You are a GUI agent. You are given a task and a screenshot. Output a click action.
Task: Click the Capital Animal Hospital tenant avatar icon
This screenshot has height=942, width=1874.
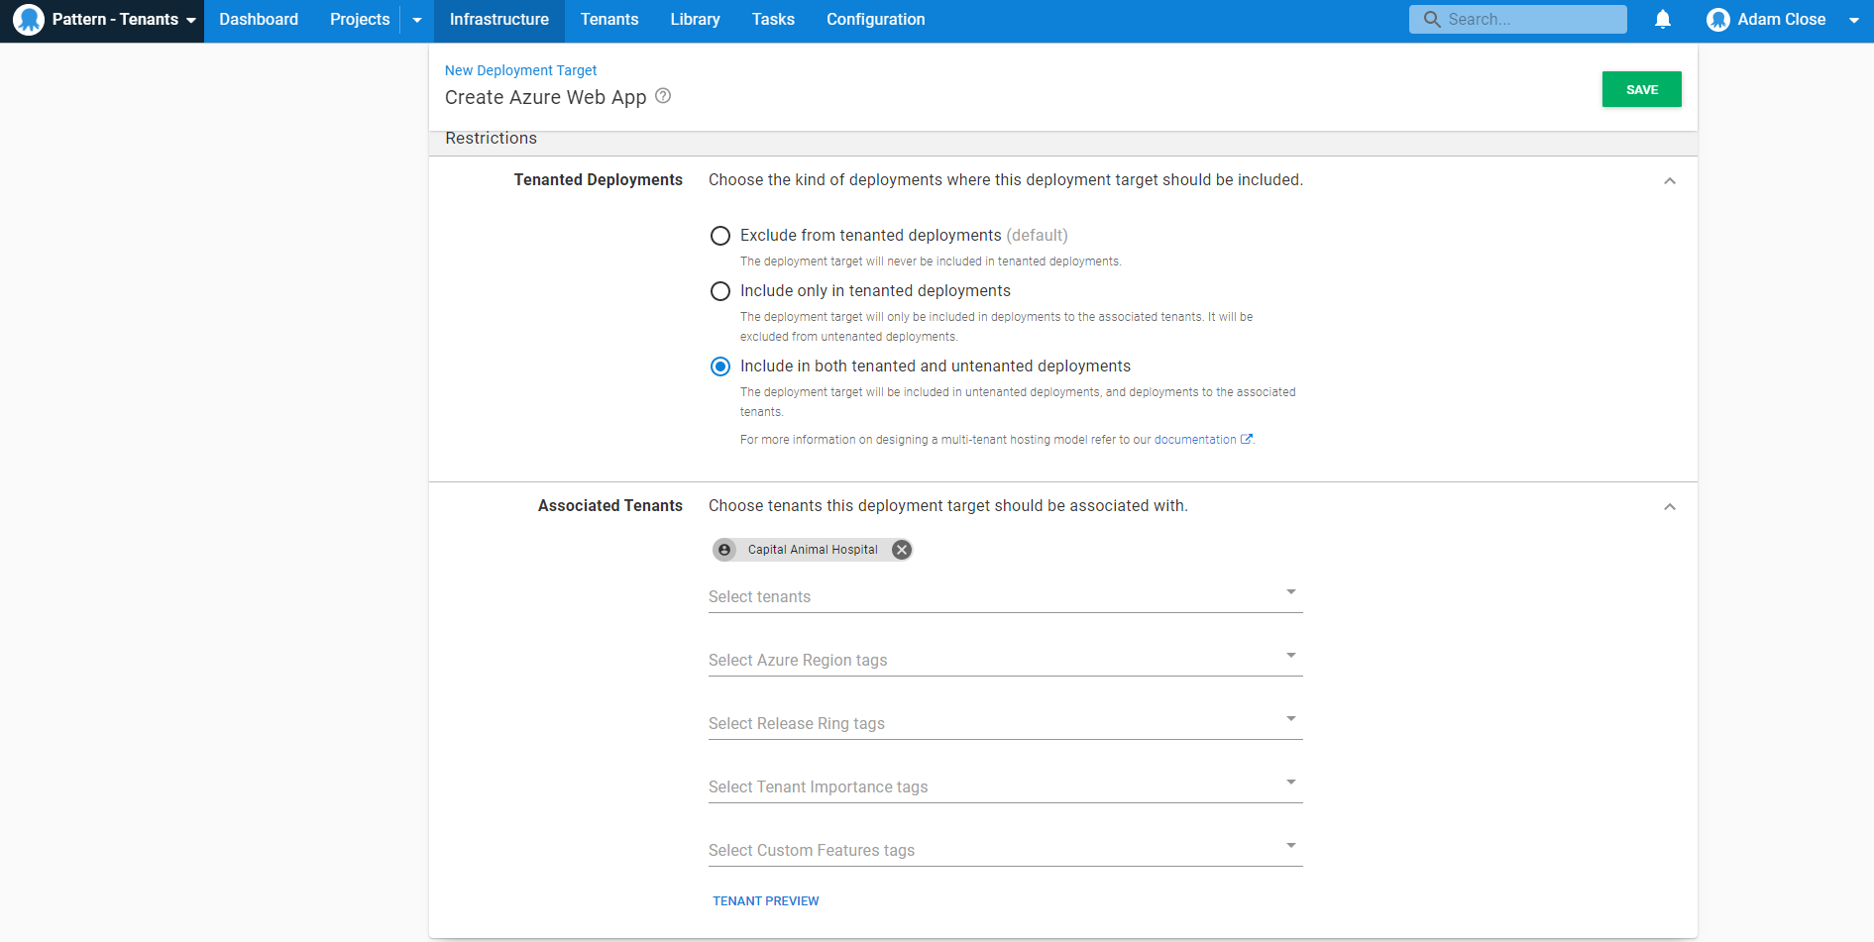point(724,550)
